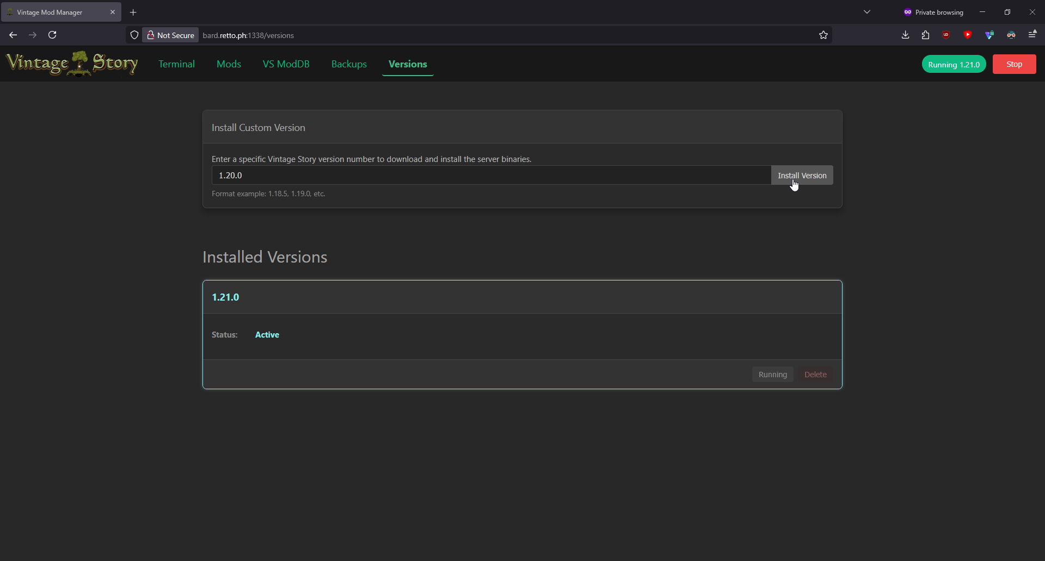1045x561 pixels.
Task: Click the Not Secure site info
Action: [170, 35]
